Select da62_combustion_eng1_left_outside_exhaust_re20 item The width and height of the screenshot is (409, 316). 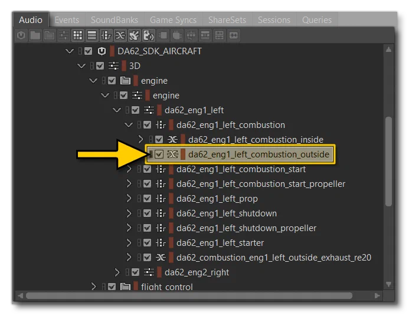[274, 258]
